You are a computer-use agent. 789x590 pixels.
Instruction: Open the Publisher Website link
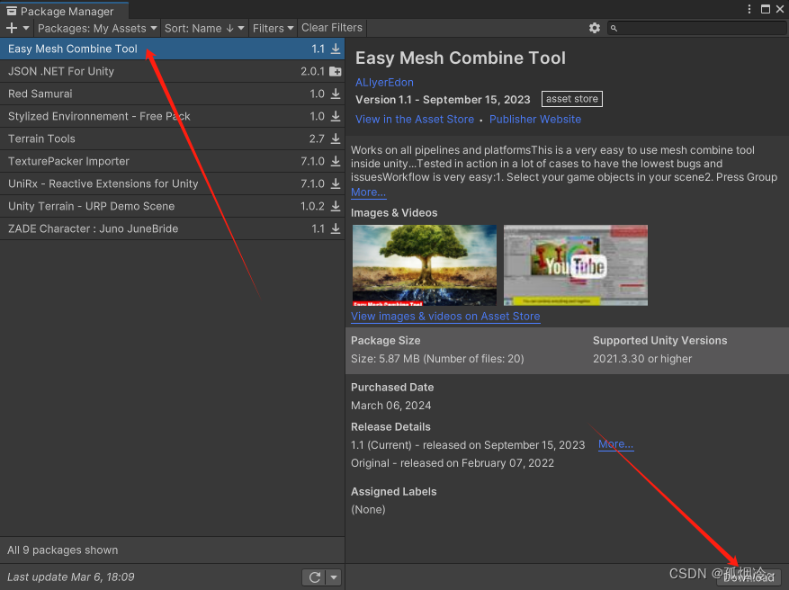[x=535, y=120]
